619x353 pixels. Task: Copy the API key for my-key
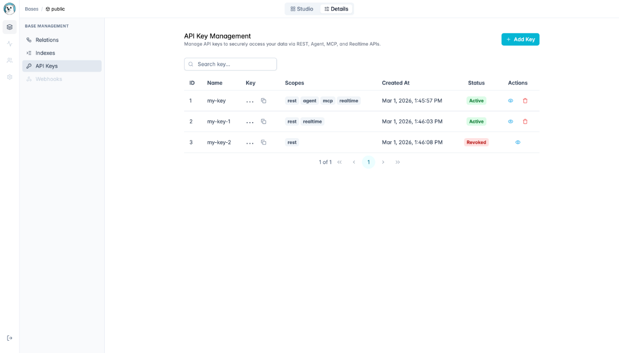[x=264, y=100]
